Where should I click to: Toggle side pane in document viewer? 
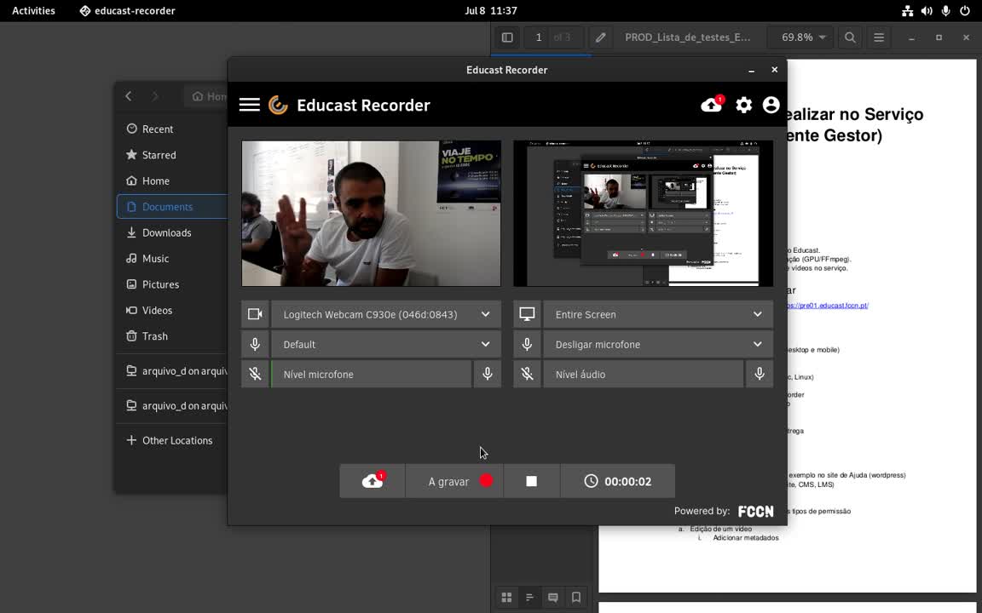507,37
